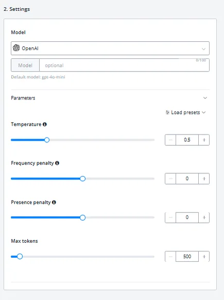Click the Max tokens value field showing 500
The width and height of the screenshot is (224, 300).
click(187, 257)
